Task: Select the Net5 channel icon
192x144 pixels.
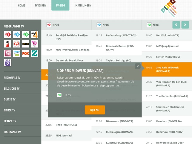Action: 7,53
